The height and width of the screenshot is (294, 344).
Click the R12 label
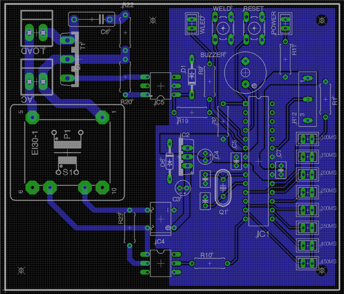point(295,118)
